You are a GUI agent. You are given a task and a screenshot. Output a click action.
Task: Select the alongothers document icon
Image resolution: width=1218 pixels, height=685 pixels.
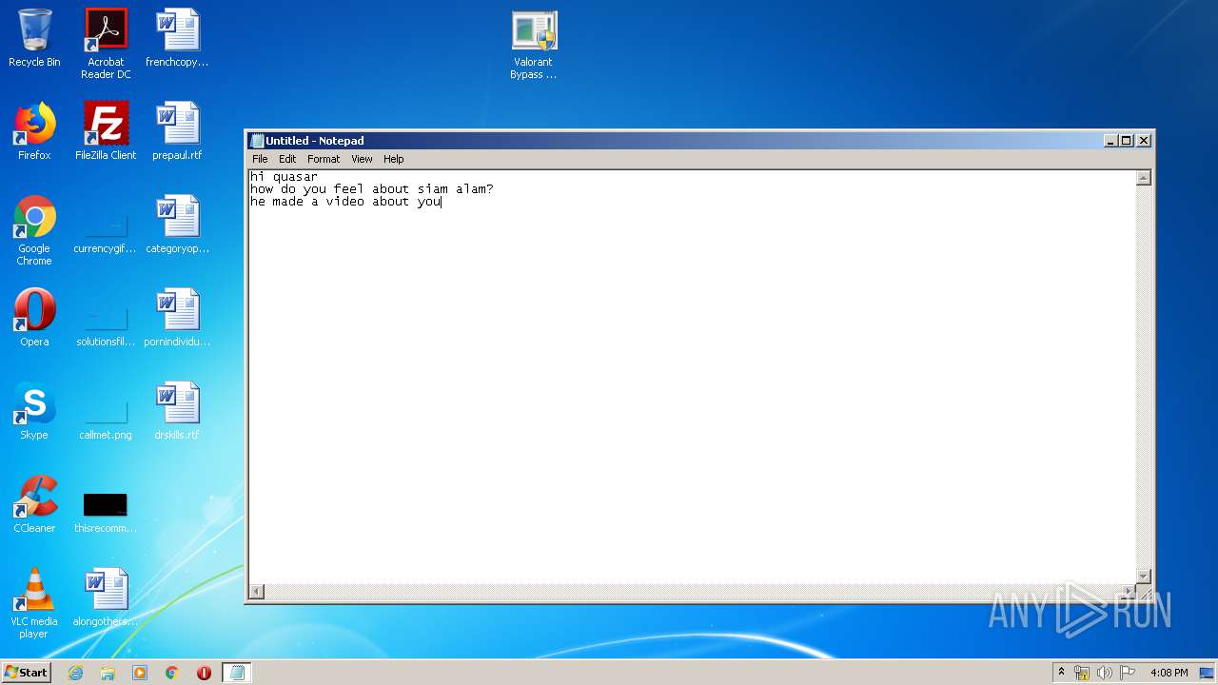(x=106, y=597)
